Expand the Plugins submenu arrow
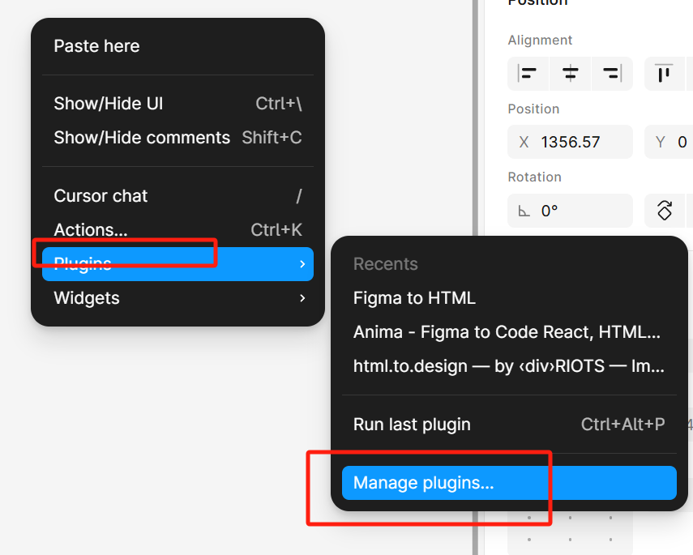The width and height of the screenshot is (693, 555). [x=302, y=264]
